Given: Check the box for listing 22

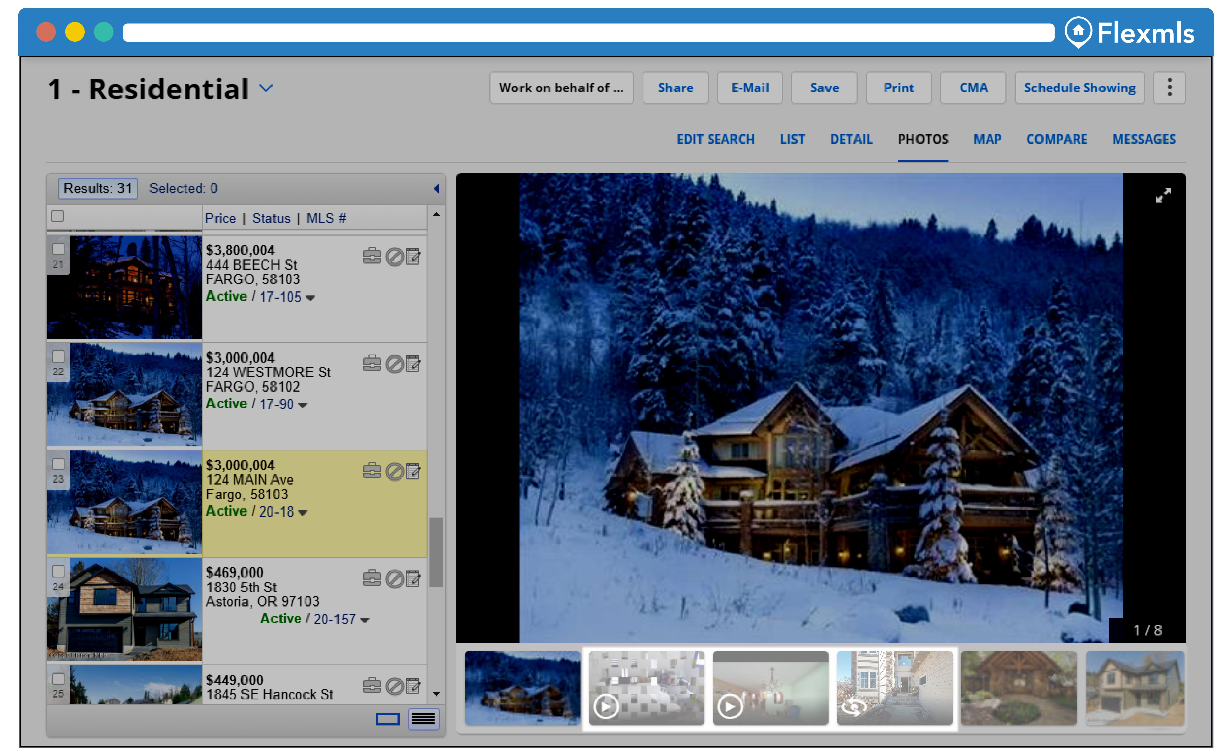Looking at the screenshot, I should (59, 356).
